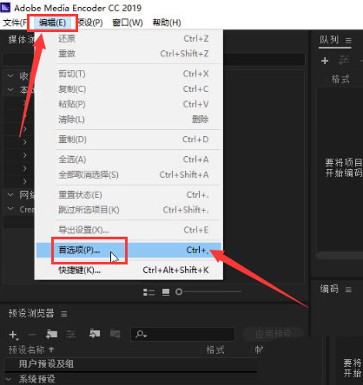Choose 导出设置(X)... menu entry
The height and width of the screenshot is (385, 363).
(x=129, y=230)
